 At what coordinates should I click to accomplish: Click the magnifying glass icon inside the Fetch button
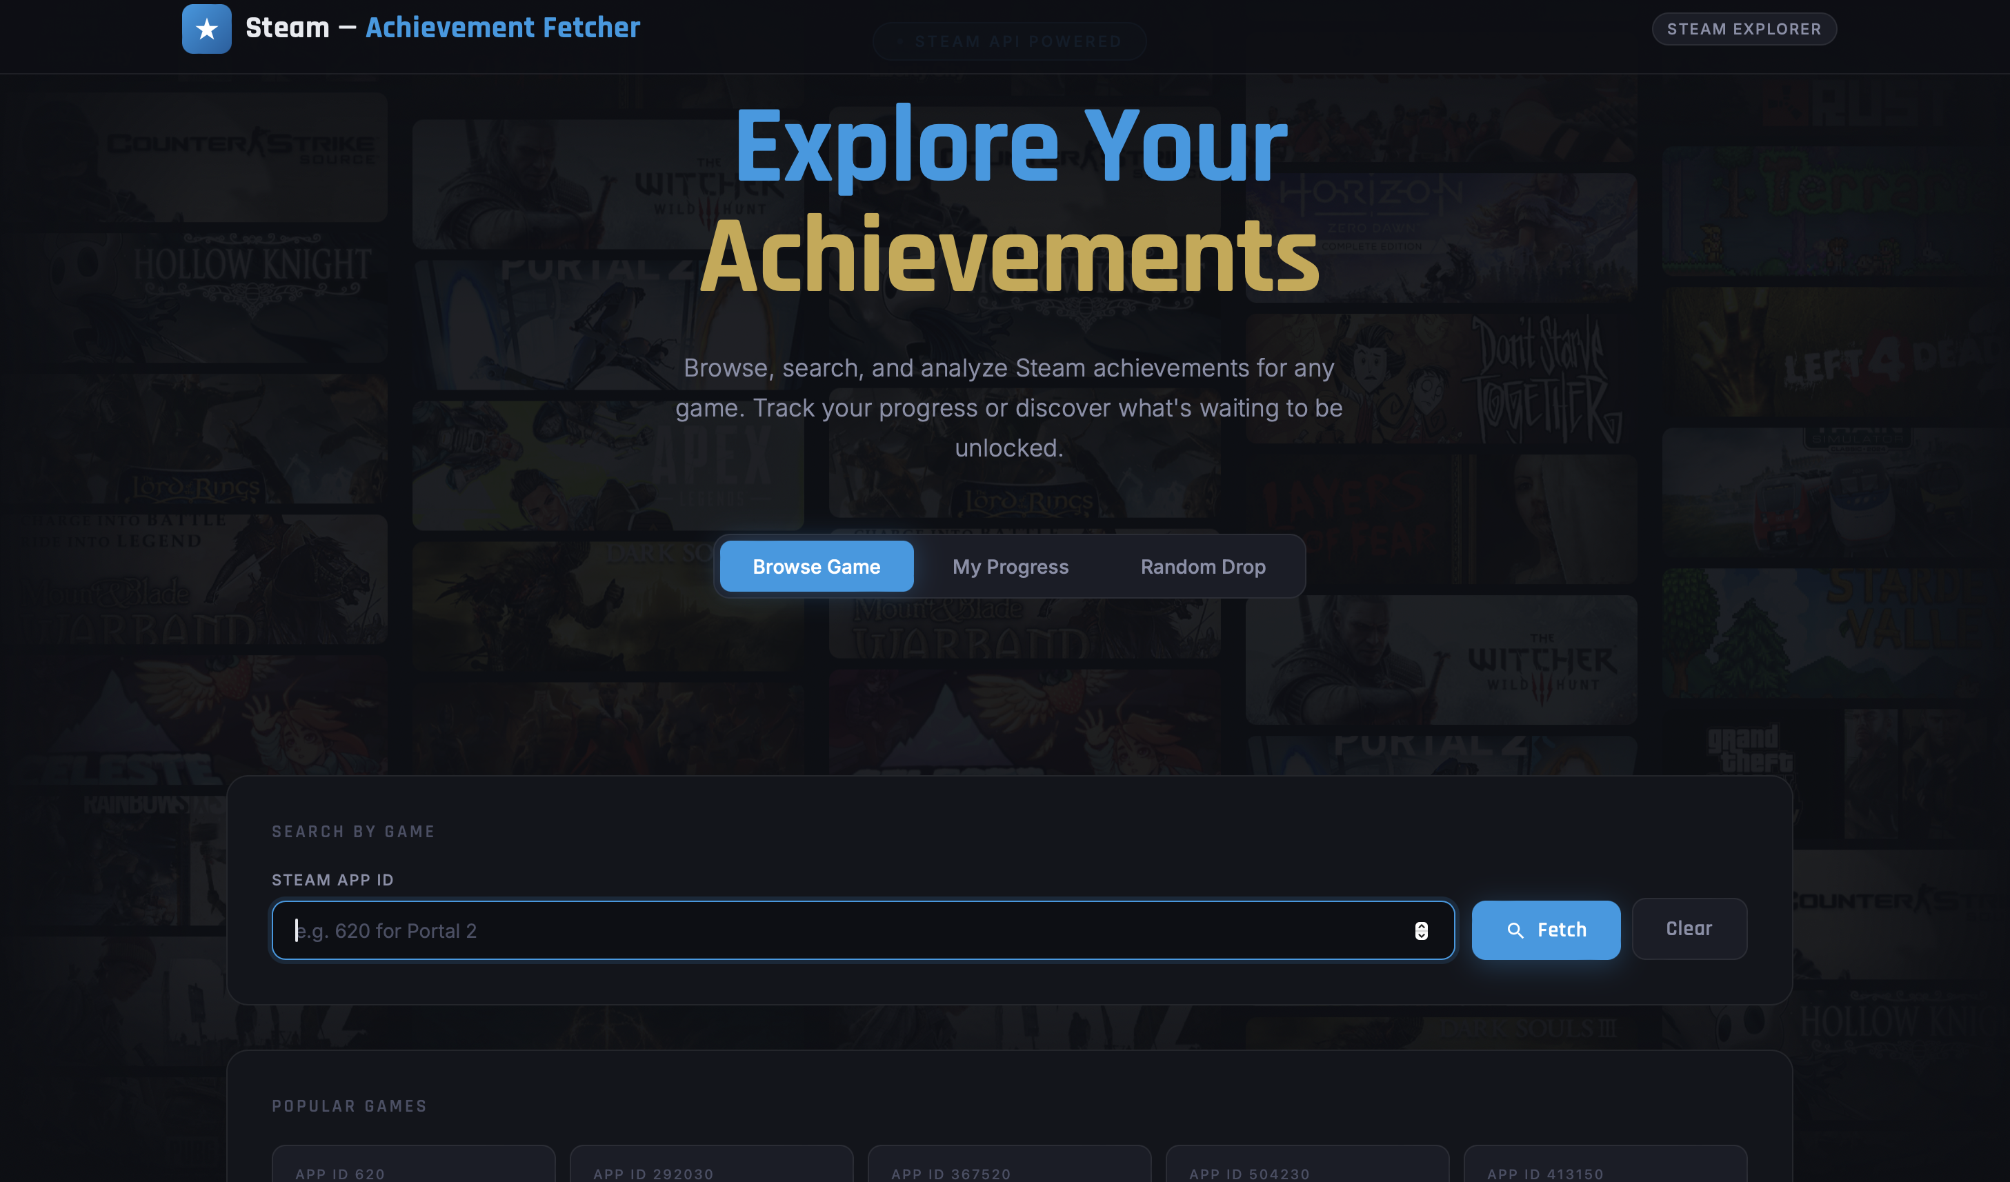[x=1516, y=930]
